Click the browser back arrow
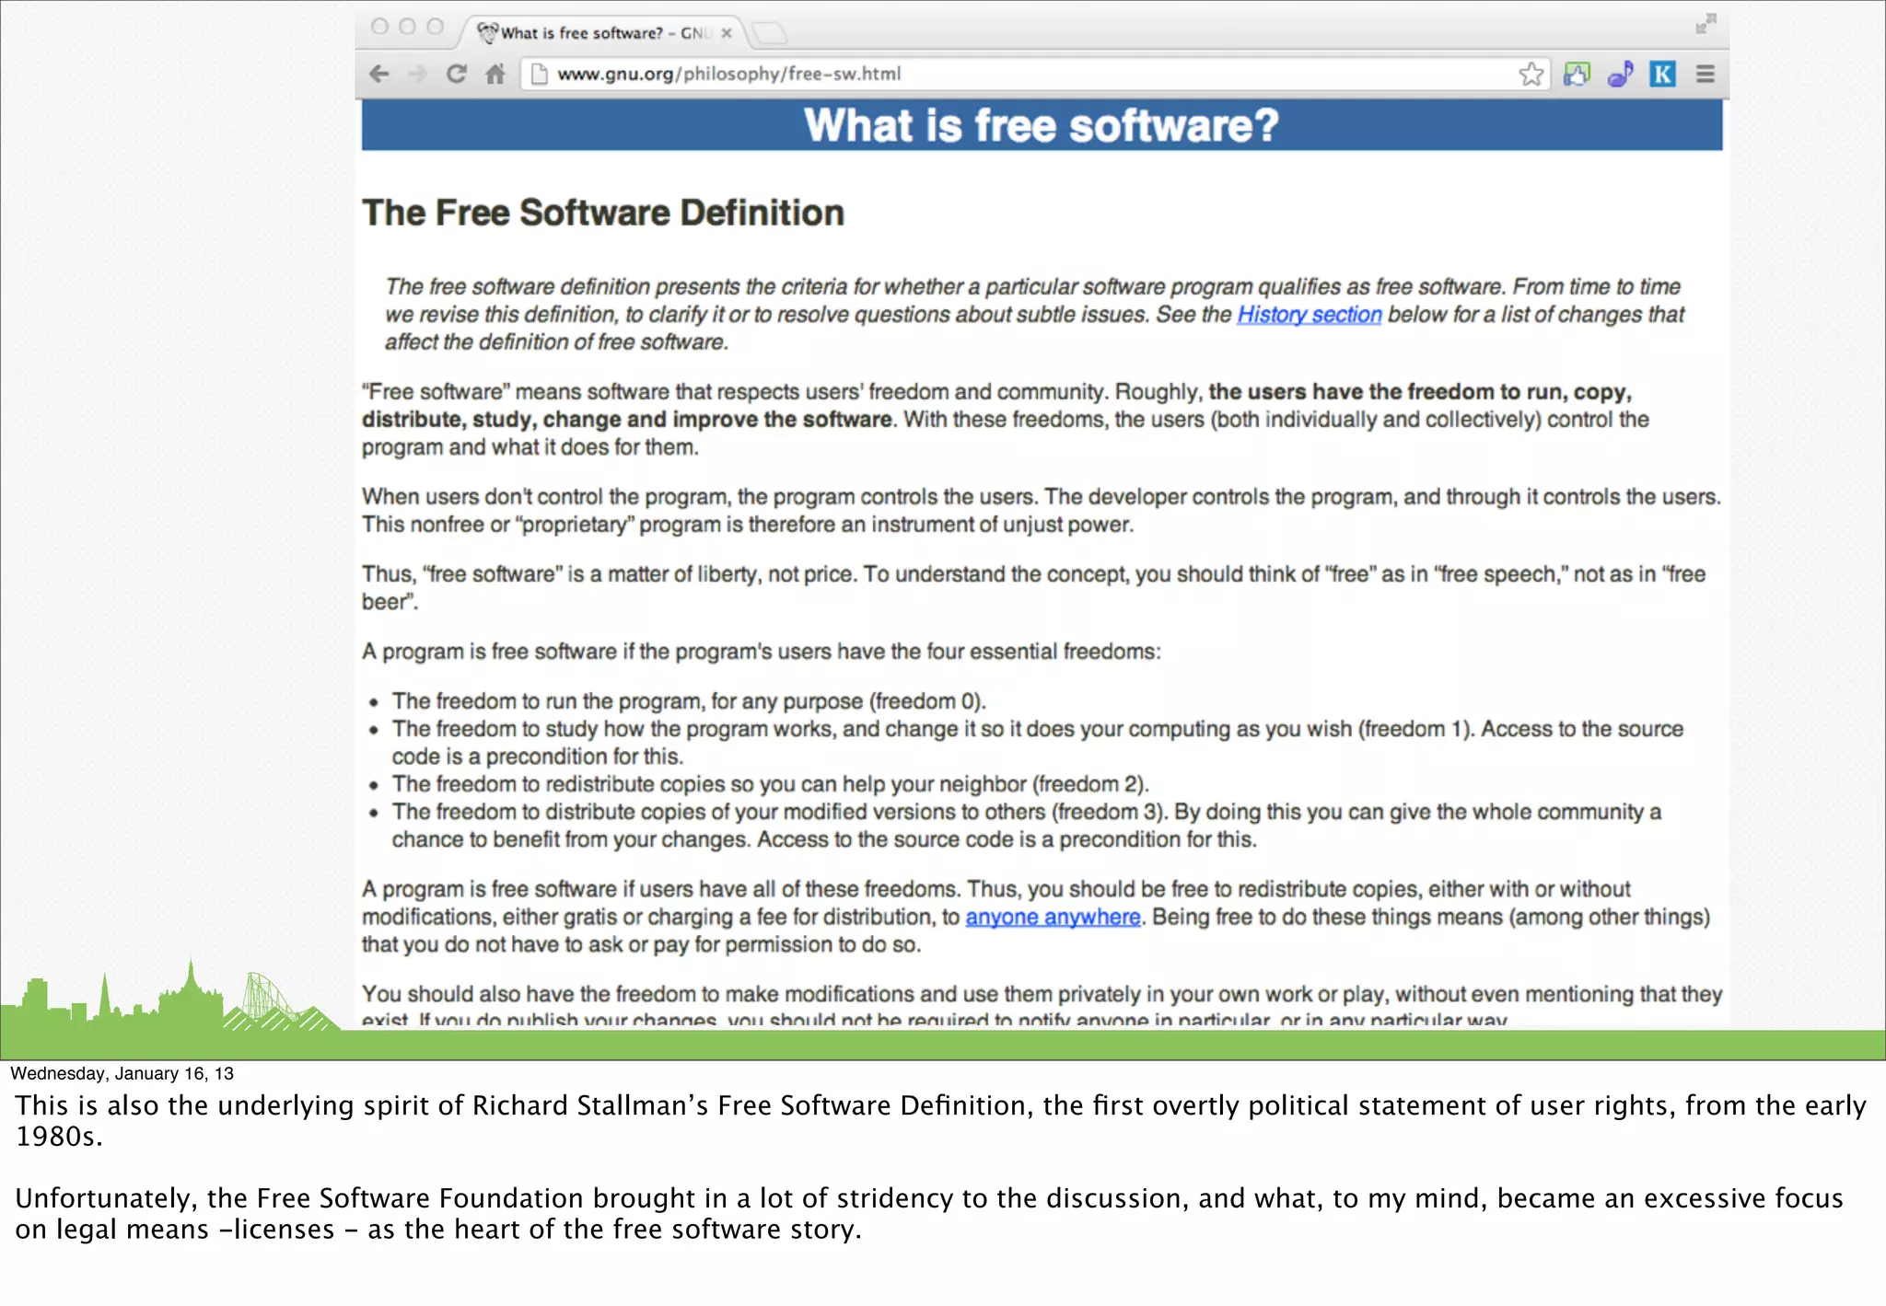The width and height of the screenshot is (1886, 1306). [x=379, y=74]
